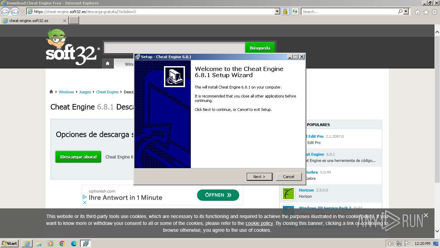Click the Horizon app thumbnail icon
The height and width of the screenshot is (248, 440).
(288, 194)
